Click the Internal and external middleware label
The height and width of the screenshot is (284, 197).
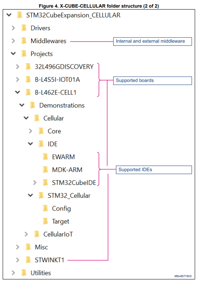click(150, 41)
